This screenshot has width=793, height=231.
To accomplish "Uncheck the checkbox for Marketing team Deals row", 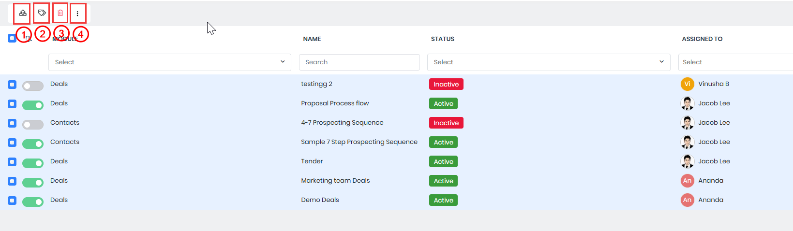I will point(12,181).
